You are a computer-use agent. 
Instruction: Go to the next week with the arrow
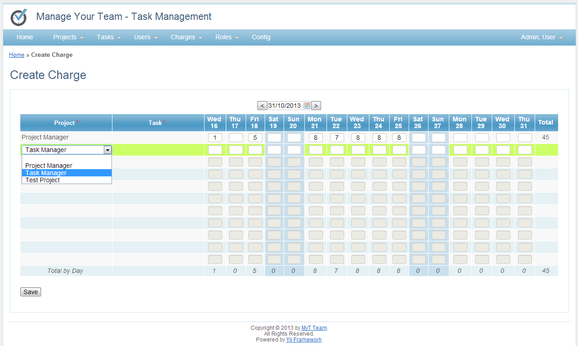pos(316,105)
